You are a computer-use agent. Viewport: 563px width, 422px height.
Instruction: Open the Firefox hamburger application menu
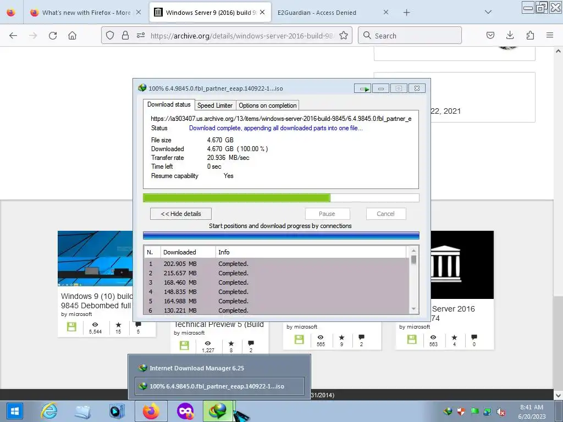[550, 36]
